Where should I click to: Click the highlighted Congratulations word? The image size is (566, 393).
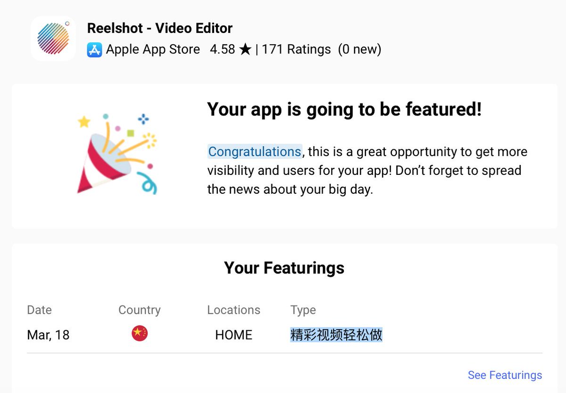click(x=255, y=152)
